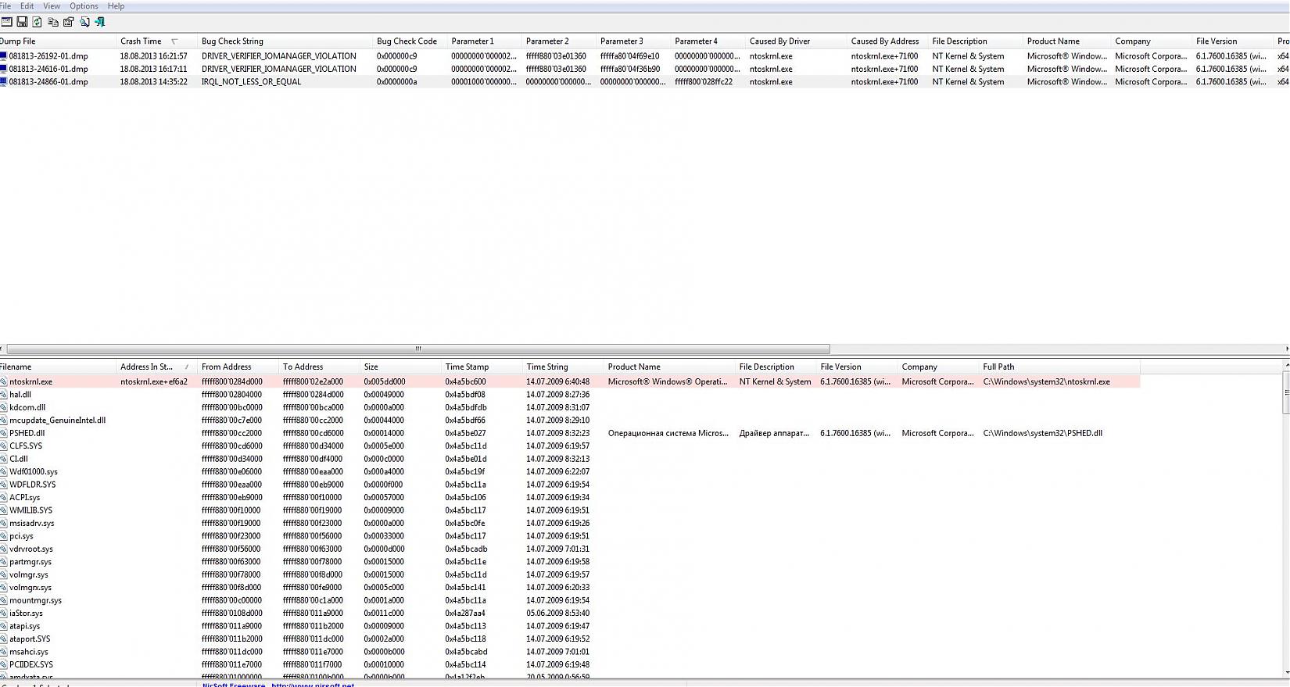Click the 05.06.2009 8:53:40 time string
This screenshot has width=1290, height=687.
tap(558, 614)
